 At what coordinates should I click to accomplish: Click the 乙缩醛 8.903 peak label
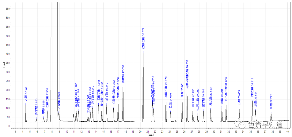tap(59, 100)
